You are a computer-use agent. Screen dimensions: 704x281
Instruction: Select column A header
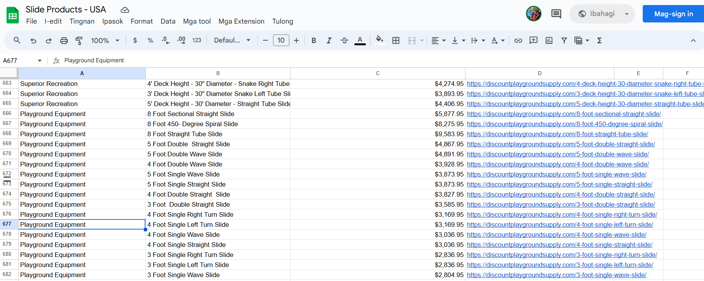click(82, 73)
